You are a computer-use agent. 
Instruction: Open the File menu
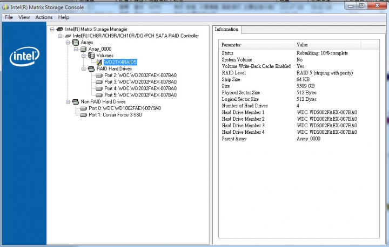point(9,17)
